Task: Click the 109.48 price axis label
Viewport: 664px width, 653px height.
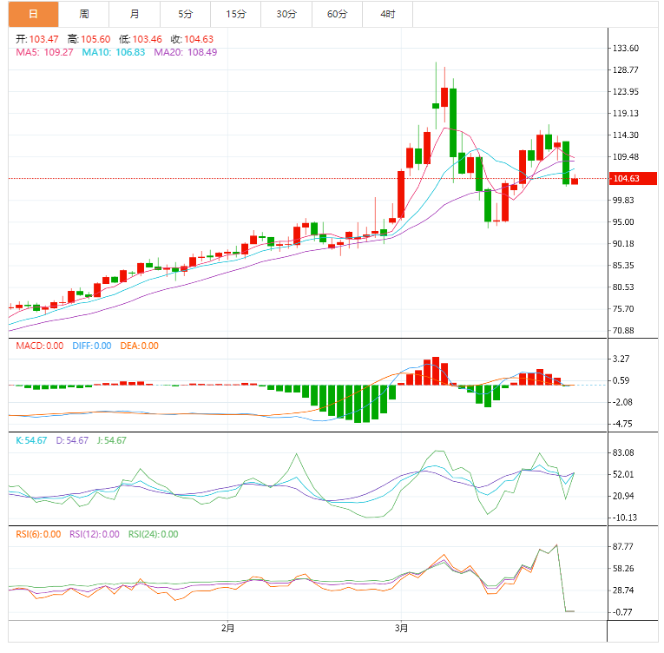Action: 626,157
